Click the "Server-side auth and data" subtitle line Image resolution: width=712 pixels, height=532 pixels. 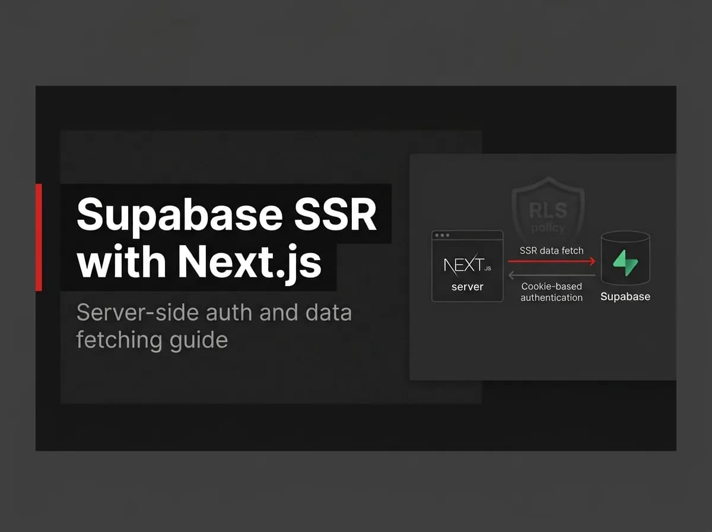(214, 312)
